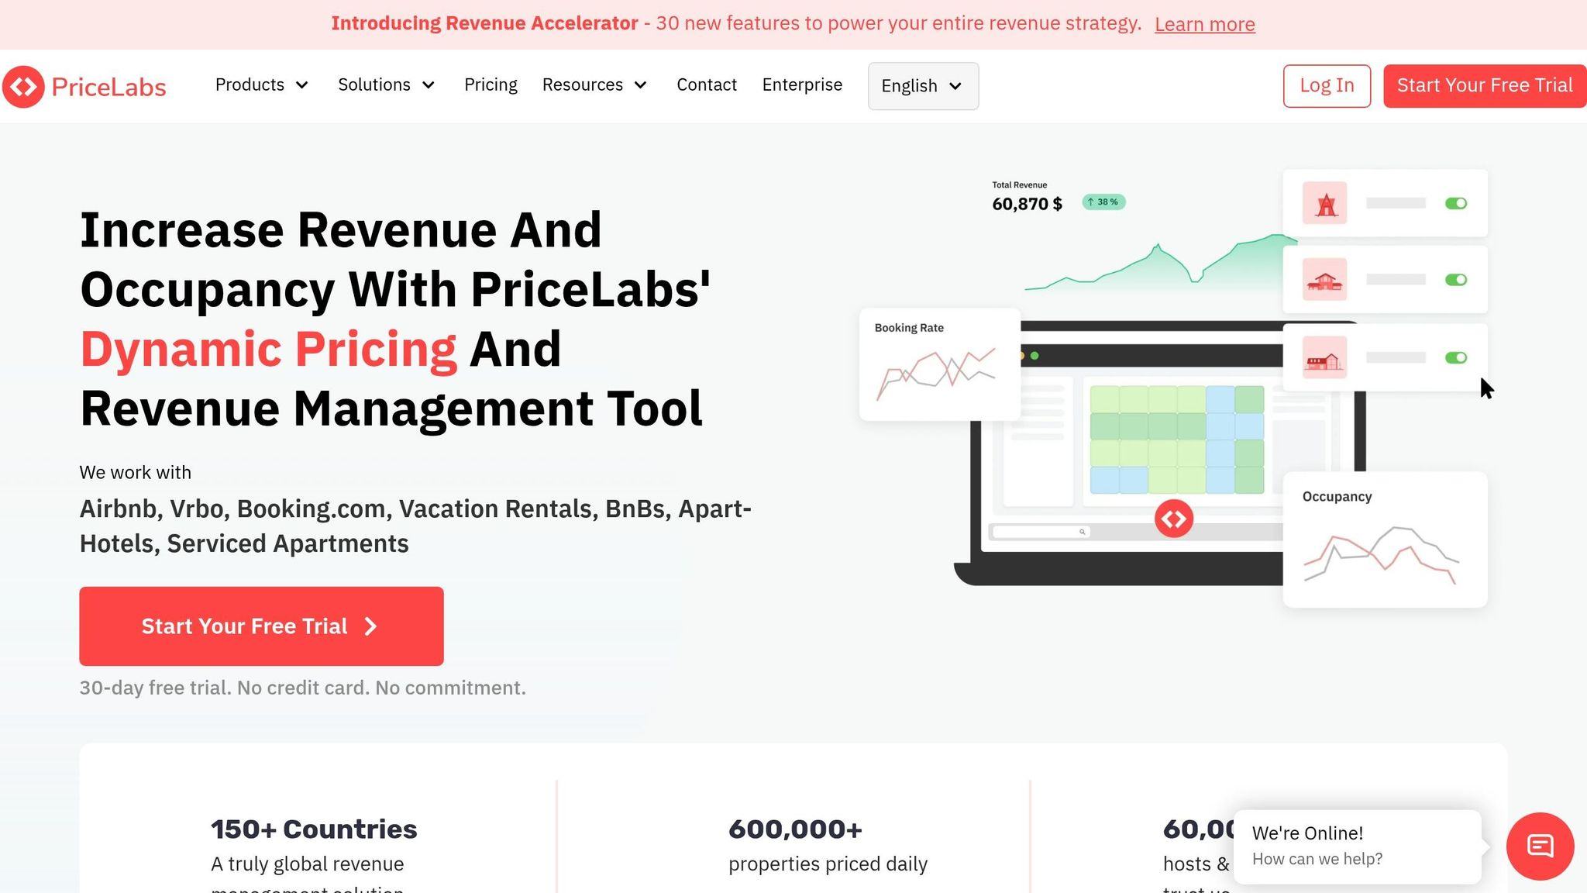Open the We're Online chat prompt
This screenshot has height=893, width=1587.
click(x=1357, y=846)
